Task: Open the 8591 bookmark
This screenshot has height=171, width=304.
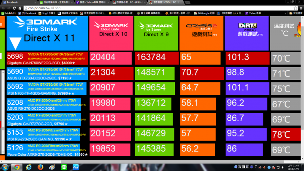Action: (121, 14)
